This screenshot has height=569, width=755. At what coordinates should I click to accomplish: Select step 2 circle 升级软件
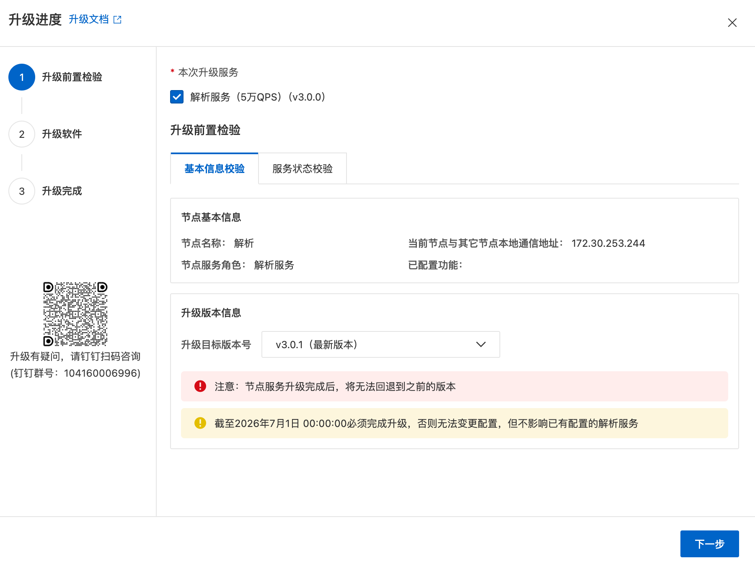[22, 134]
